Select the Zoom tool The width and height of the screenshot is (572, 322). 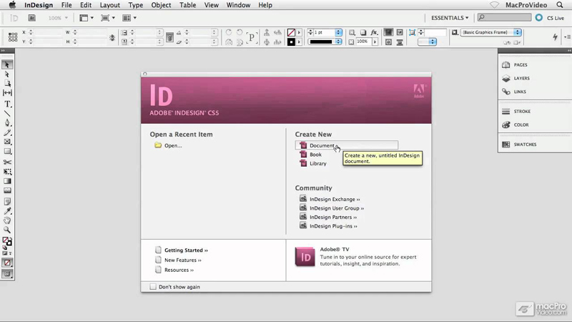pyautogui.click(x=7, y=230)
